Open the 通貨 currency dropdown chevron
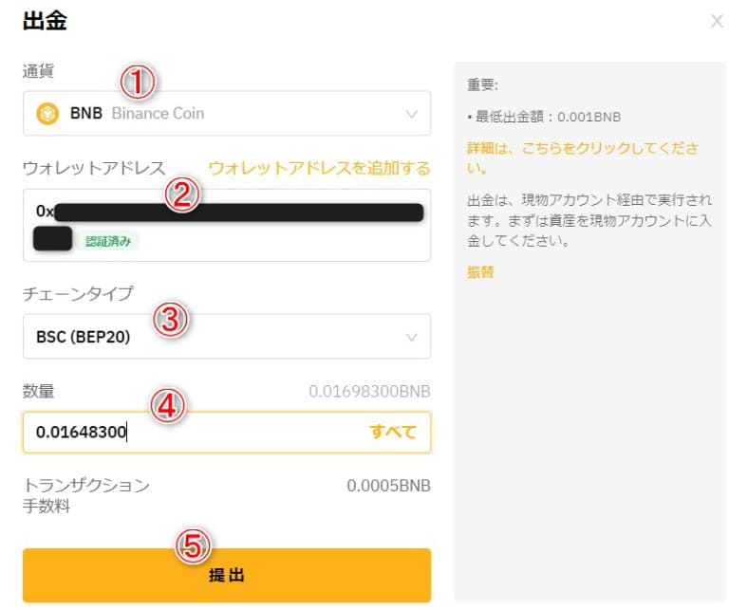729x610 pixels. coord(411,114)
